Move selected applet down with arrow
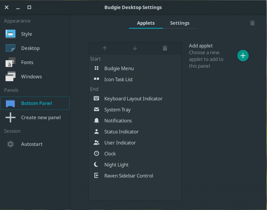Image resolution: width=267 pixels, height=210 pixels. pos(135,48)
